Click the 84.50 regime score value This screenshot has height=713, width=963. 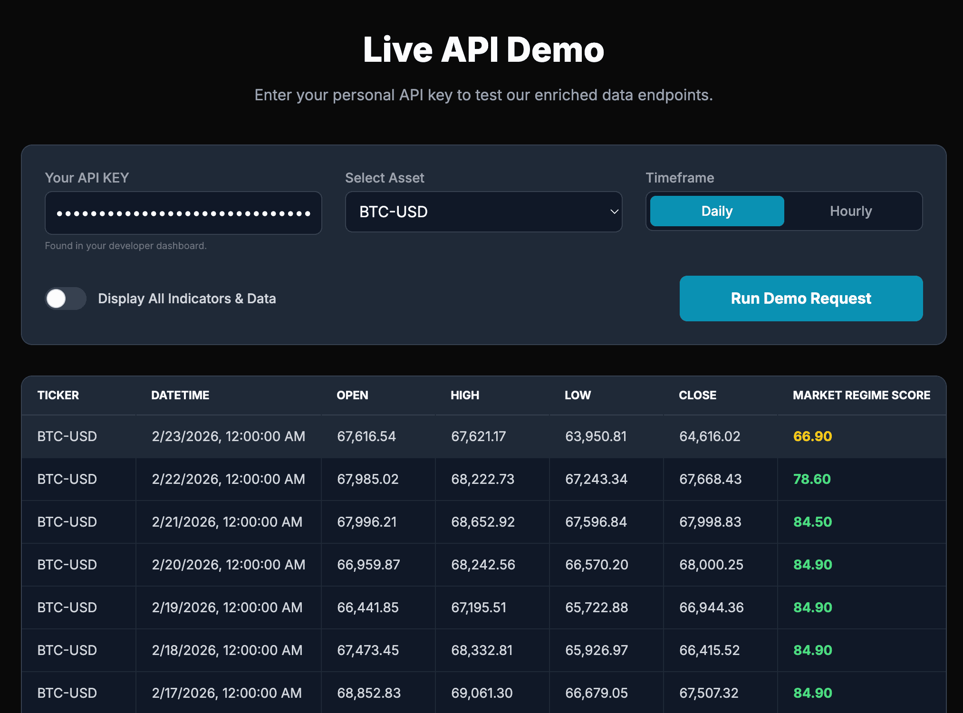[812, 522]
